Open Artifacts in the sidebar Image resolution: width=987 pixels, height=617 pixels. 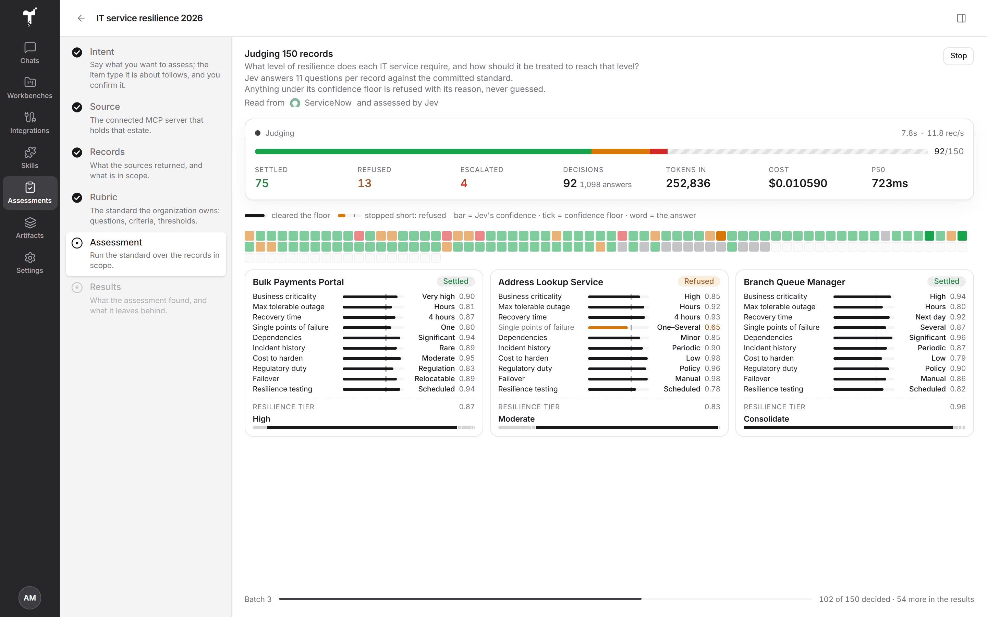tap(30, 228)
